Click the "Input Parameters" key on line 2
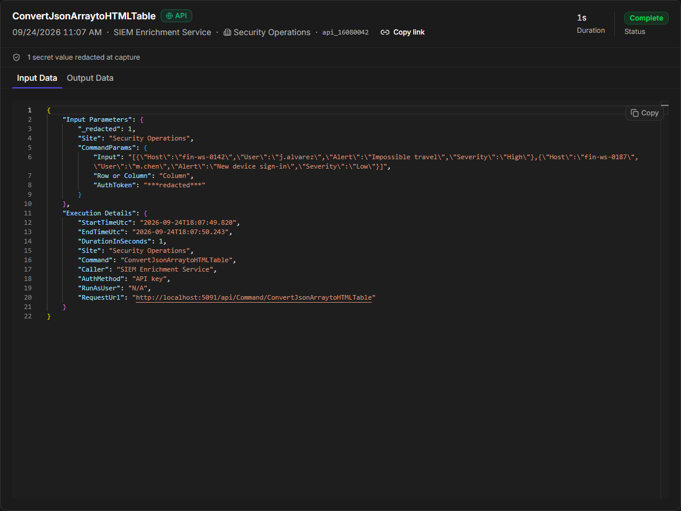The width and height of the screenshot is (681, 511). click(98, 120)
